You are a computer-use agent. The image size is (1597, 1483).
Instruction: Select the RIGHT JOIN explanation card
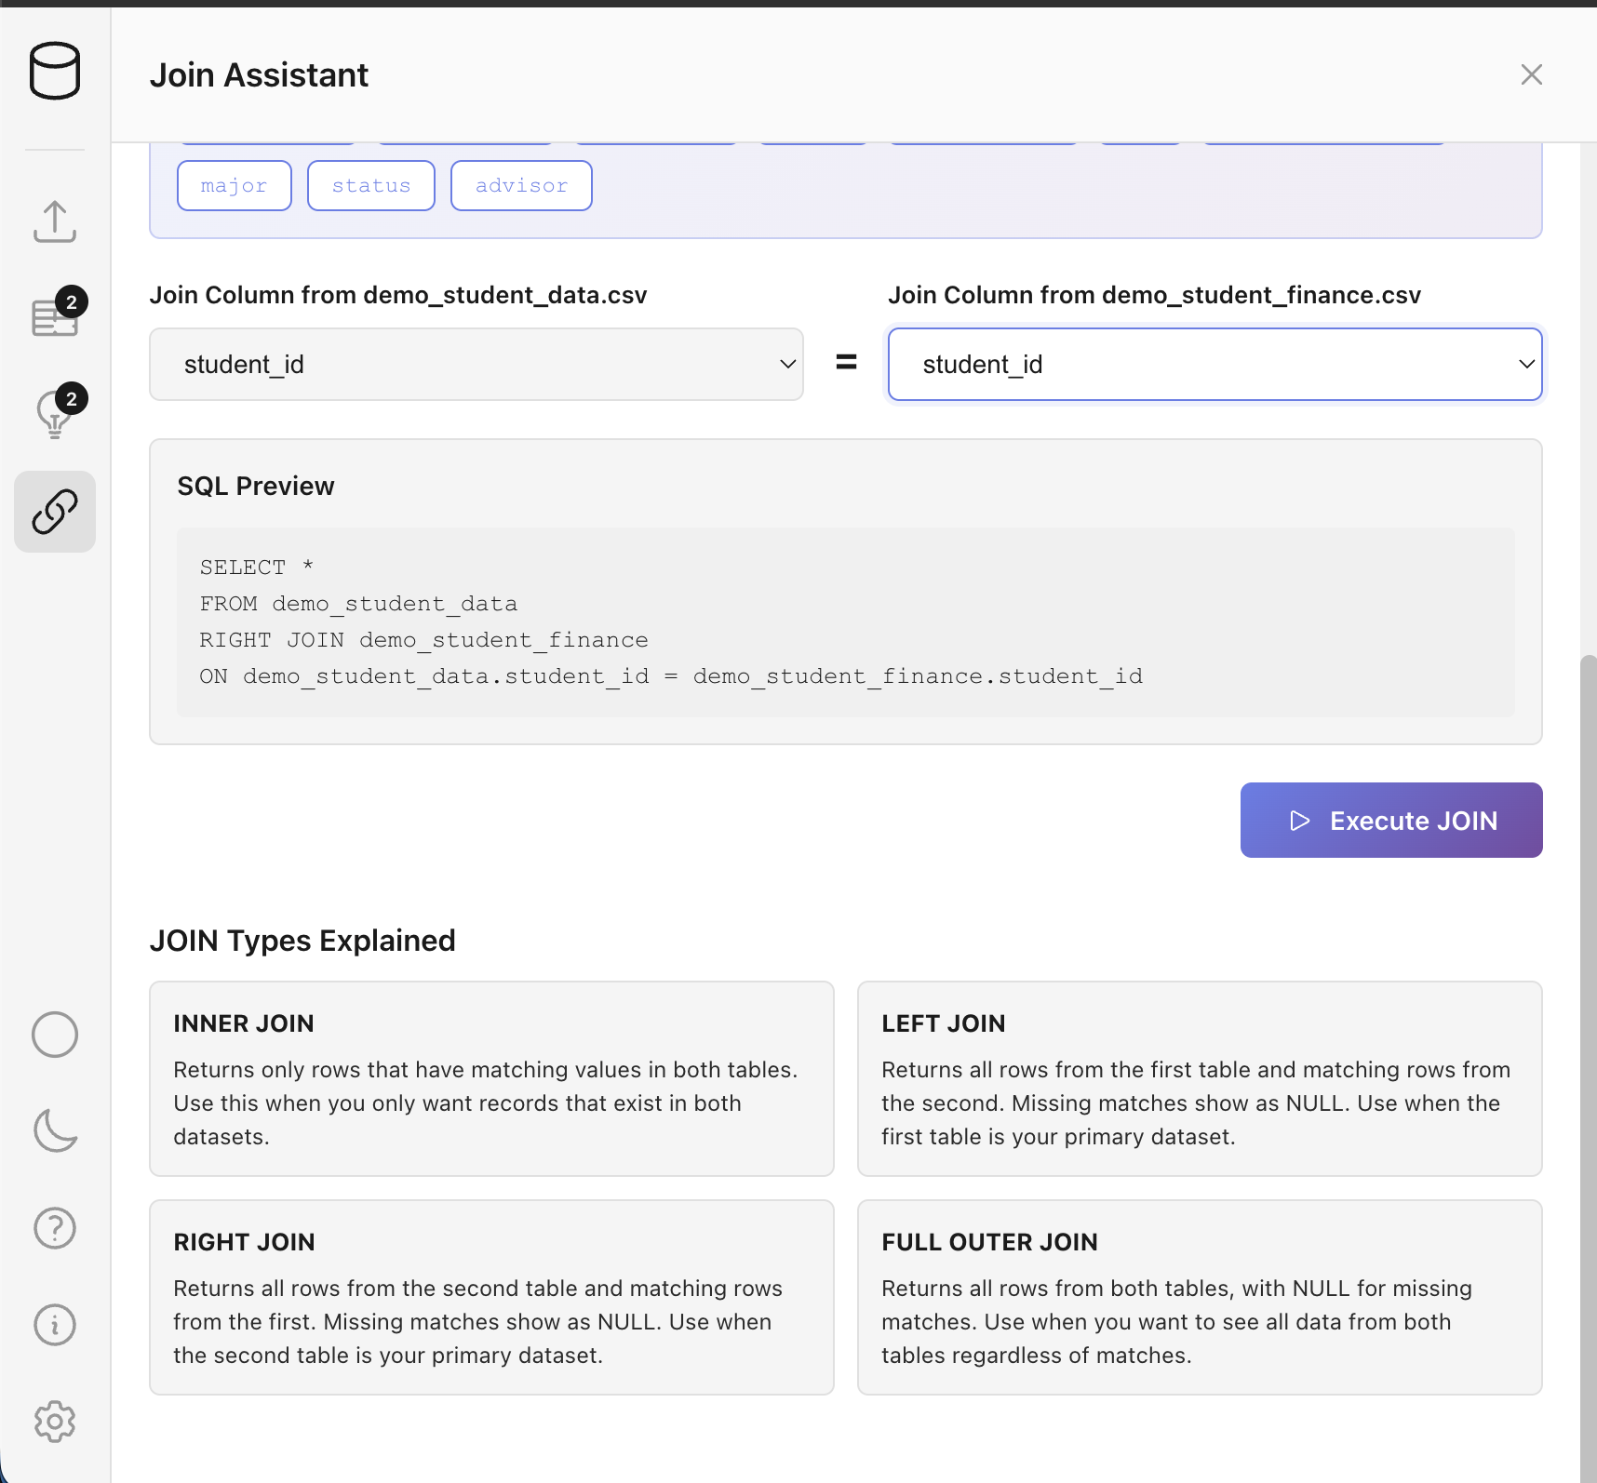pos(491,1298)
